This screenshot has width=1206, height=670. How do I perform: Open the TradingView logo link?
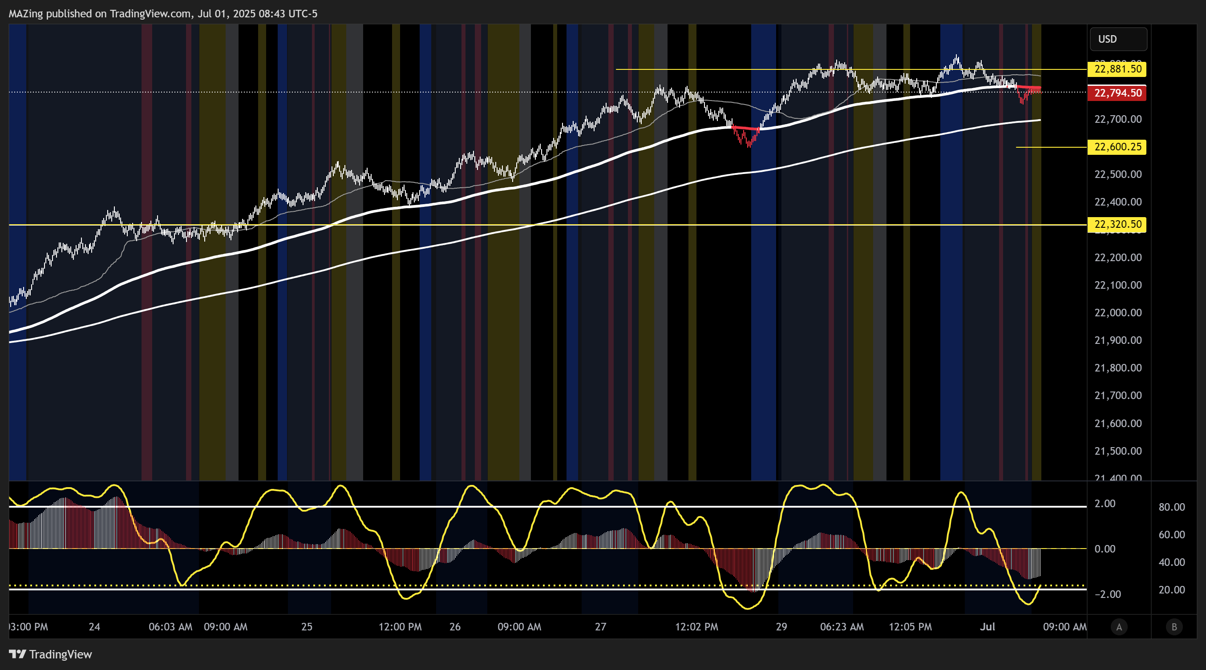click(x=51, y=654)
